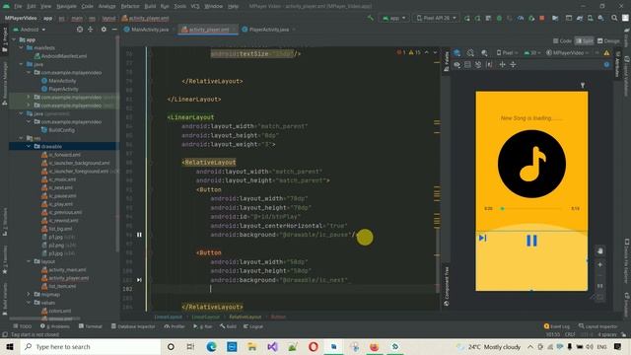
Task: Collapse the layout folder in project tree
Action: [29, 261]
